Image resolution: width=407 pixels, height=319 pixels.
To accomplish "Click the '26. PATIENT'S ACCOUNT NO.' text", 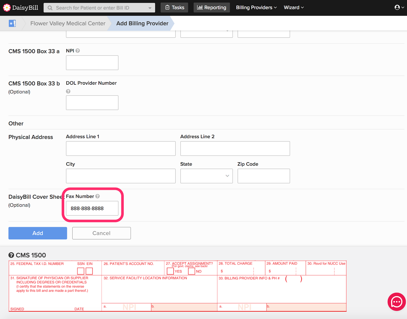I will (x=129, y=264).
